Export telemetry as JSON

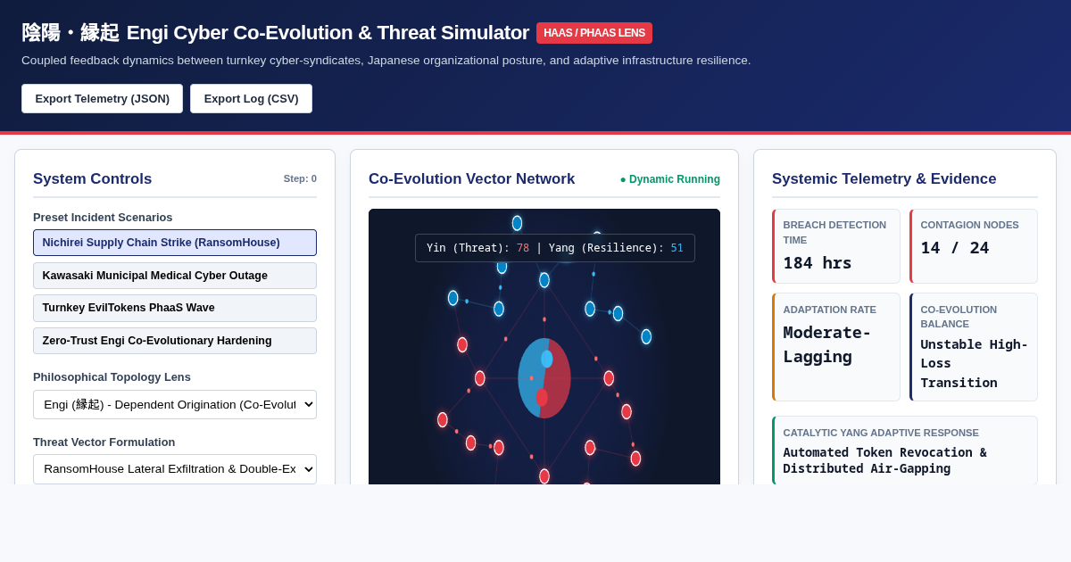(x=102, y=98)
